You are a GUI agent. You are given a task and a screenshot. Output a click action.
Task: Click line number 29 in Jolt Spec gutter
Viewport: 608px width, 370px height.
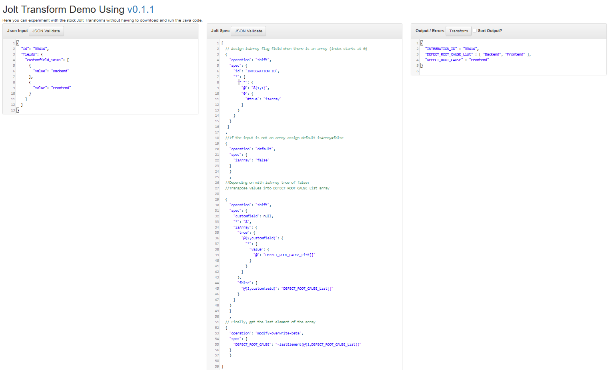[217, 199]
